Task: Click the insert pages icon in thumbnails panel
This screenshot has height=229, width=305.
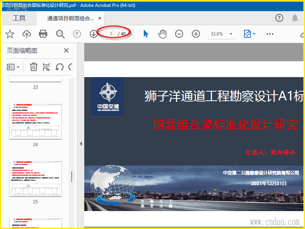Action: [x=46, y=67]
